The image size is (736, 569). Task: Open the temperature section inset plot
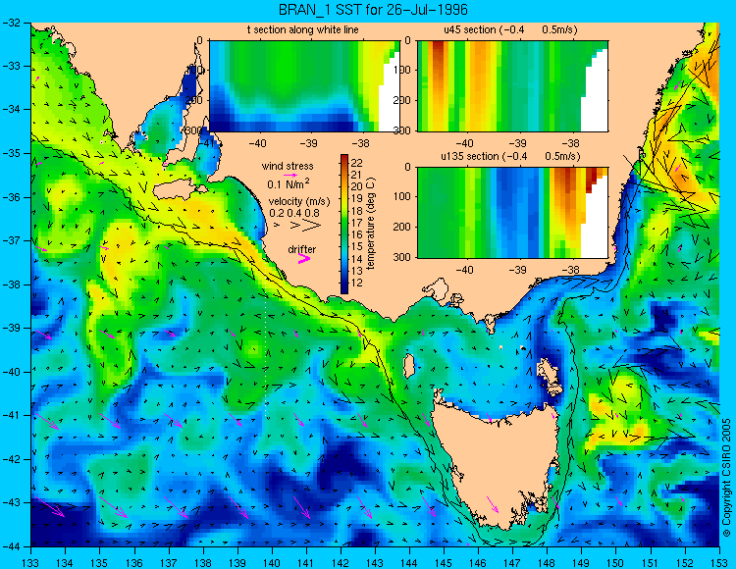(x=304, y=86)
